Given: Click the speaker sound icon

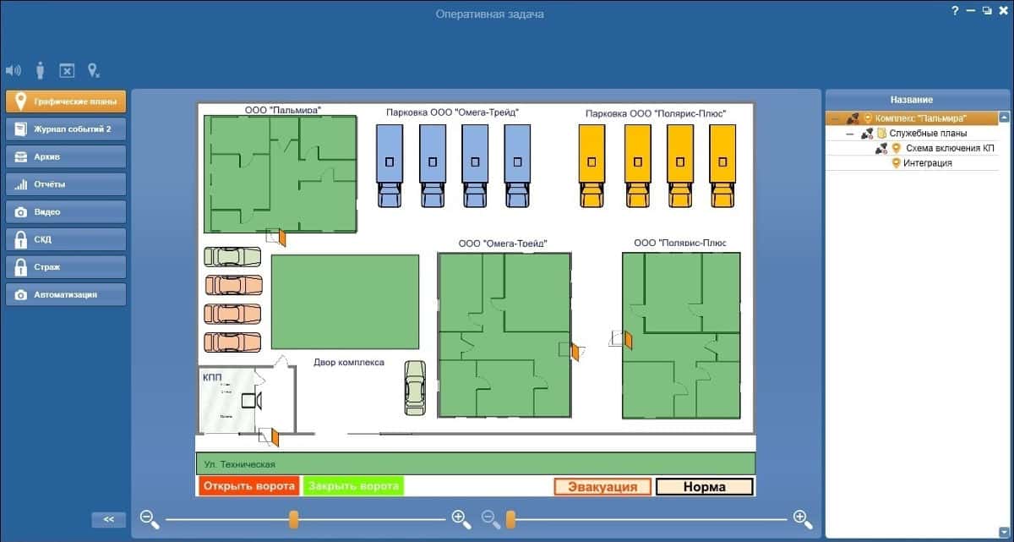Looking at the screenshot, I should 13,70.
